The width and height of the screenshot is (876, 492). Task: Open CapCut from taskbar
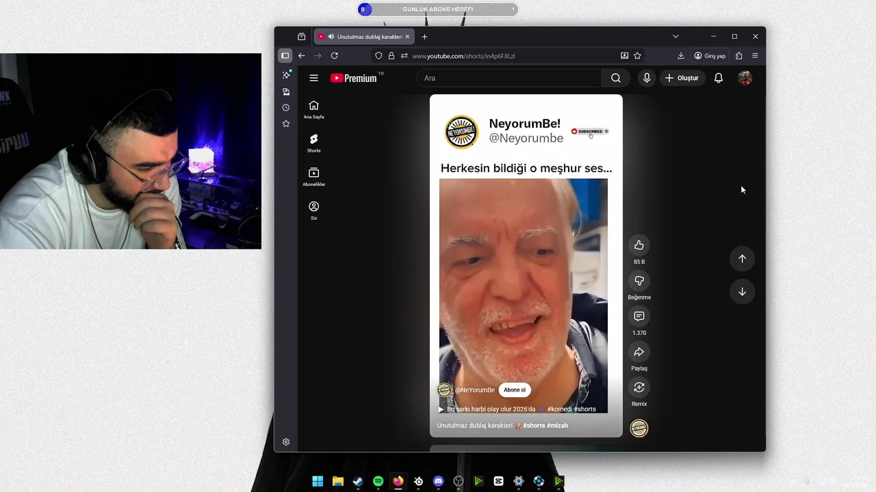coord(499,481)
